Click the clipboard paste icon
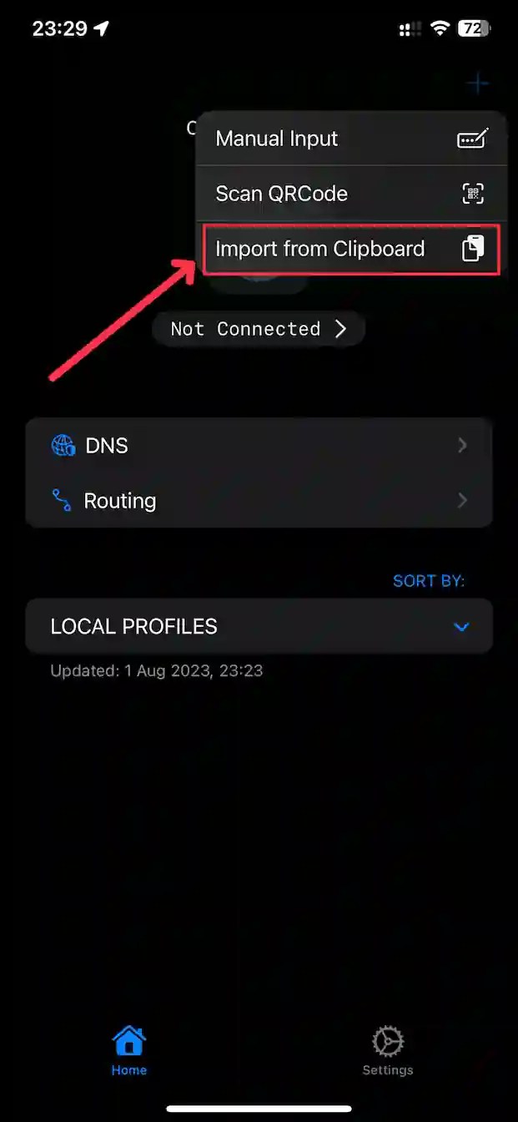The width and height of the screenshot is (518, 1122). (473, 249)
